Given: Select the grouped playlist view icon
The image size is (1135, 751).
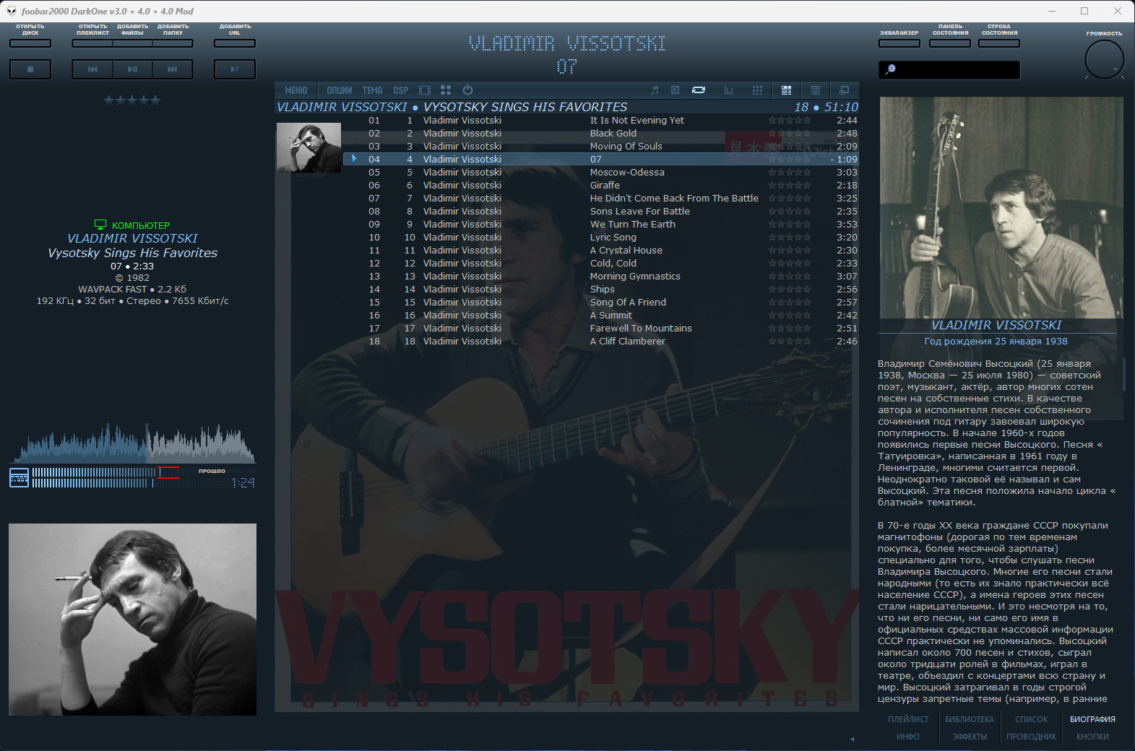Looking at the screenshot, I should click(x=786, y=90).
